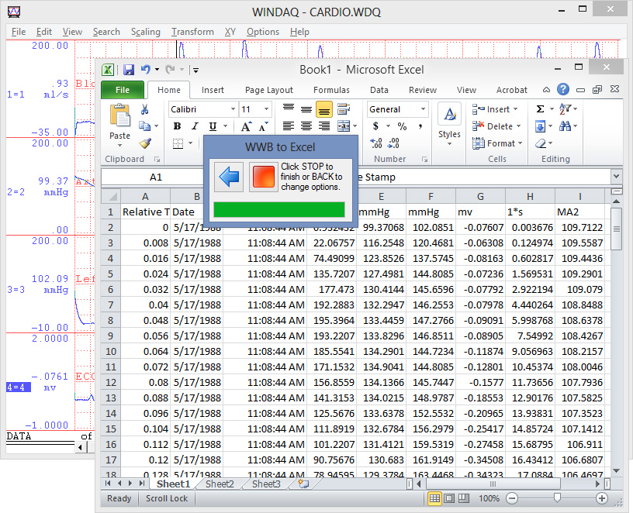Viewport: 633px width, 513px height.
Task: Open the Styles gallery
Action: click(449, 125)
